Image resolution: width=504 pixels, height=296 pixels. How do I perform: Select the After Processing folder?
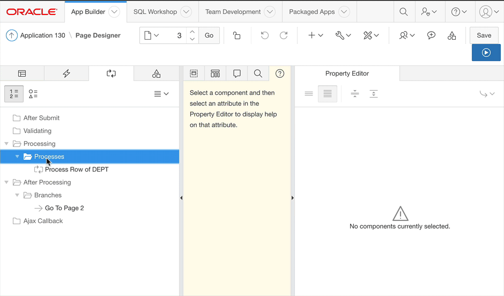pos(47,182)
